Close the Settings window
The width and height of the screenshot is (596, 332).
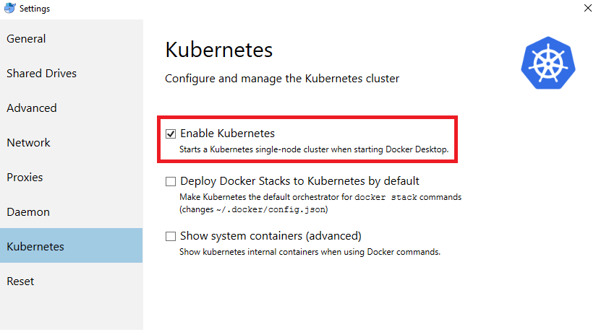pos(586,8)
